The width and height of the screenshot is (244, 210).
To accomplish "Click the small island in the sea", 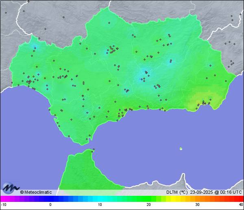I will (x=181, y=149).
